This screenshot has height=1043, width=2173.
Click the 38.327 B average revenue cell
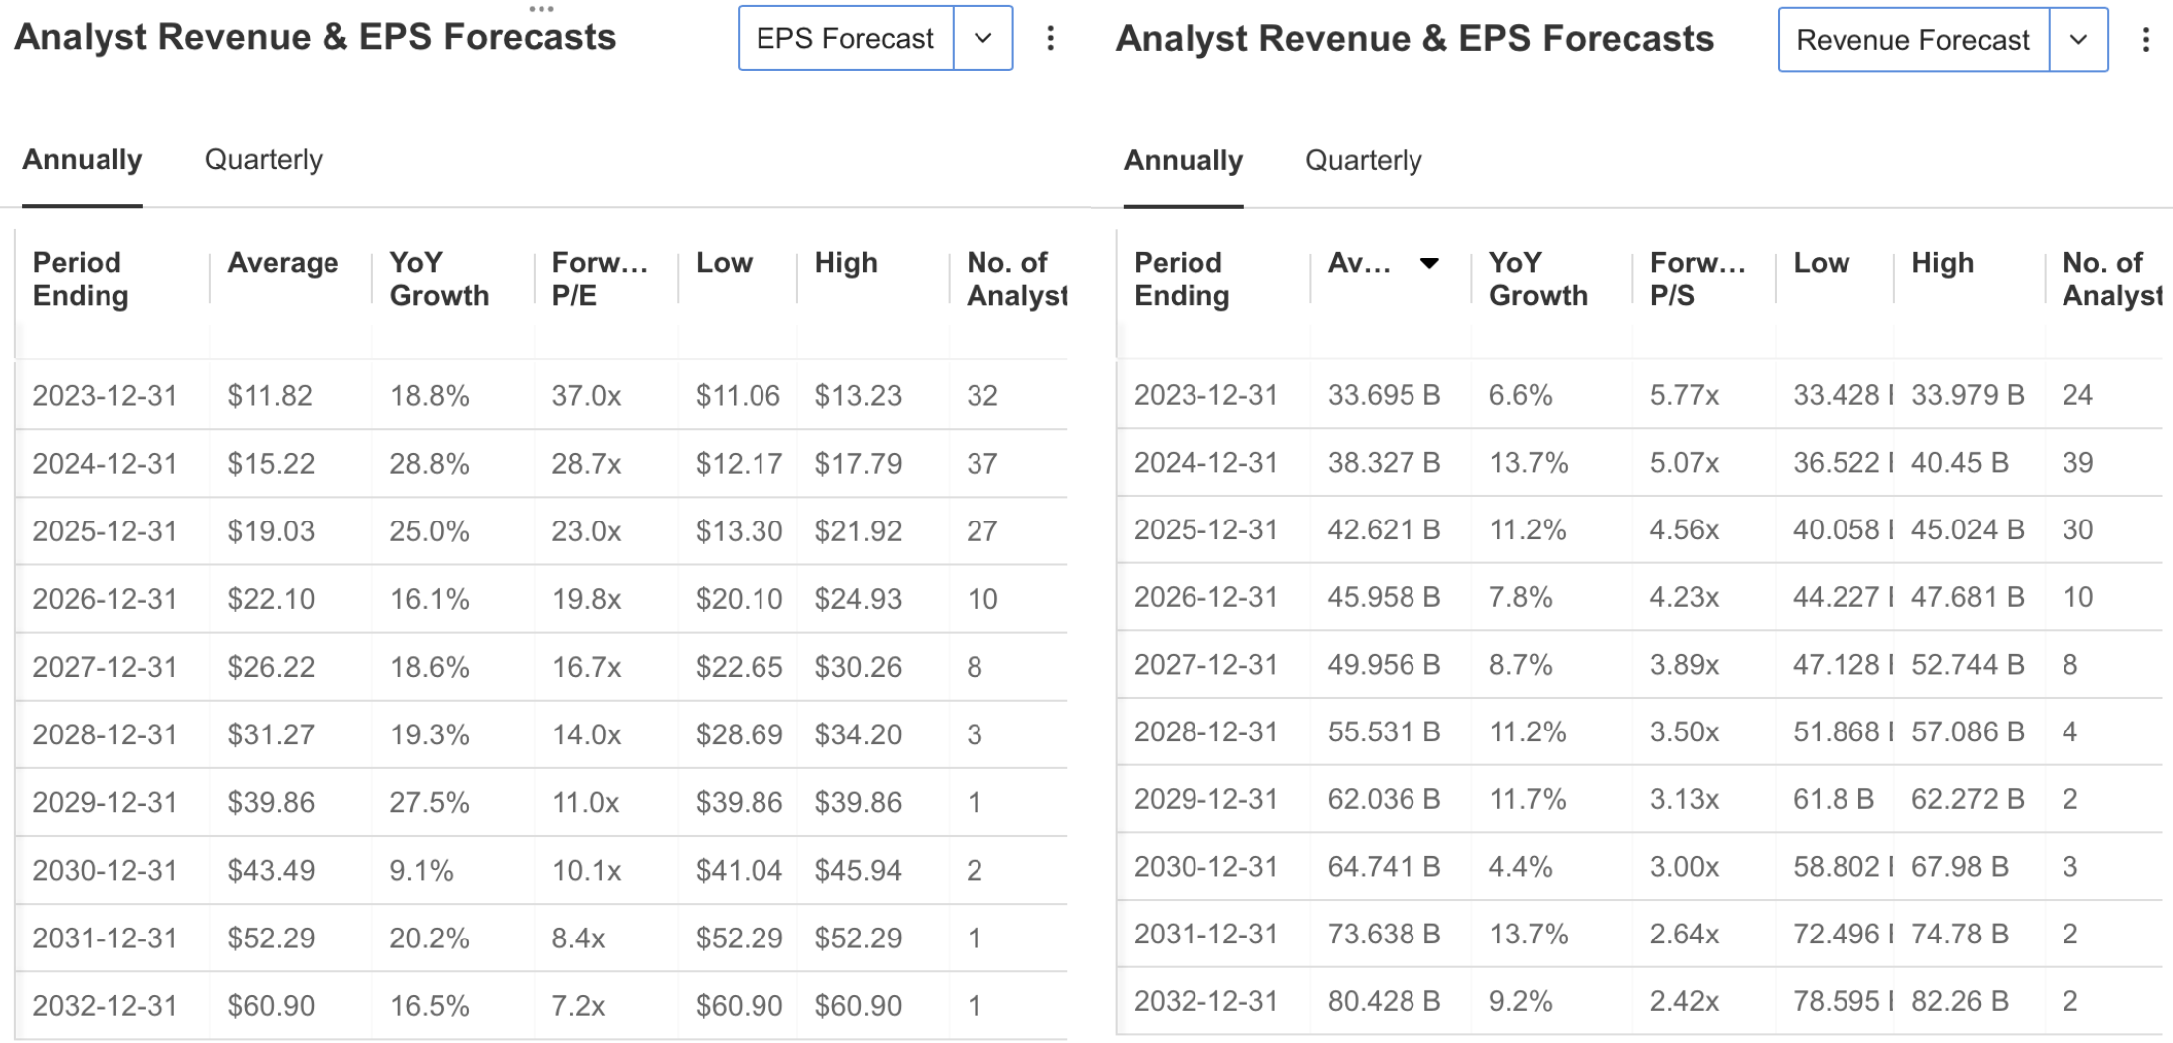click(1384, 463)
